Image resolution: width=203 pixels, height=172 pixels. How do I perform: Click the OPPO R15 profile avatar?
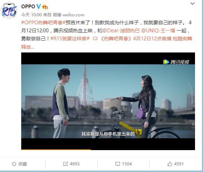coord(9,11)
